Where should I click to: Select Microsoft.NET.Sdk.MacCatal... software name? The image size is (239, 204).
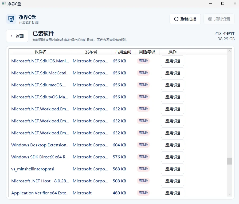40,73
